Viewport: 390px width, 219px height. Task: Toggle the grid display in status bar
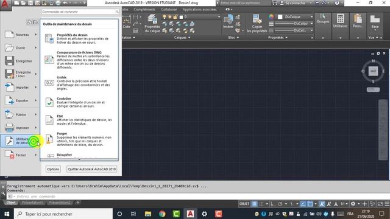pyautogui.click(x=254, y=204)
